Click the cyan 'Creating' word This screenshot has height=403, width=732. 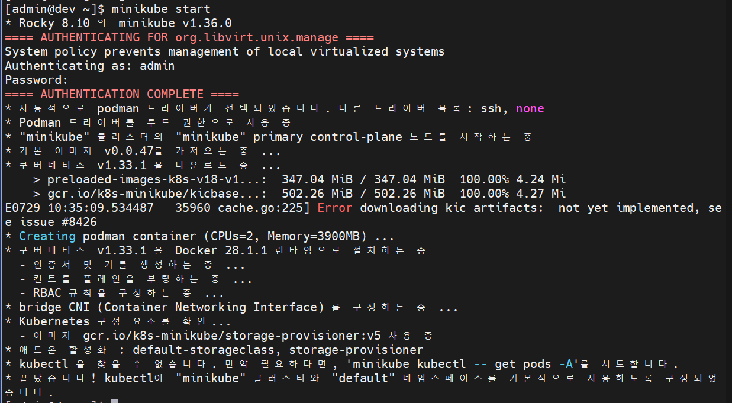(x=47, y=236)
